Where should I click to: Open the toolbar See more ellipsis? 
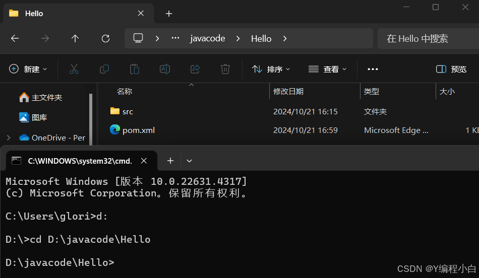click(x=373, y=69)
